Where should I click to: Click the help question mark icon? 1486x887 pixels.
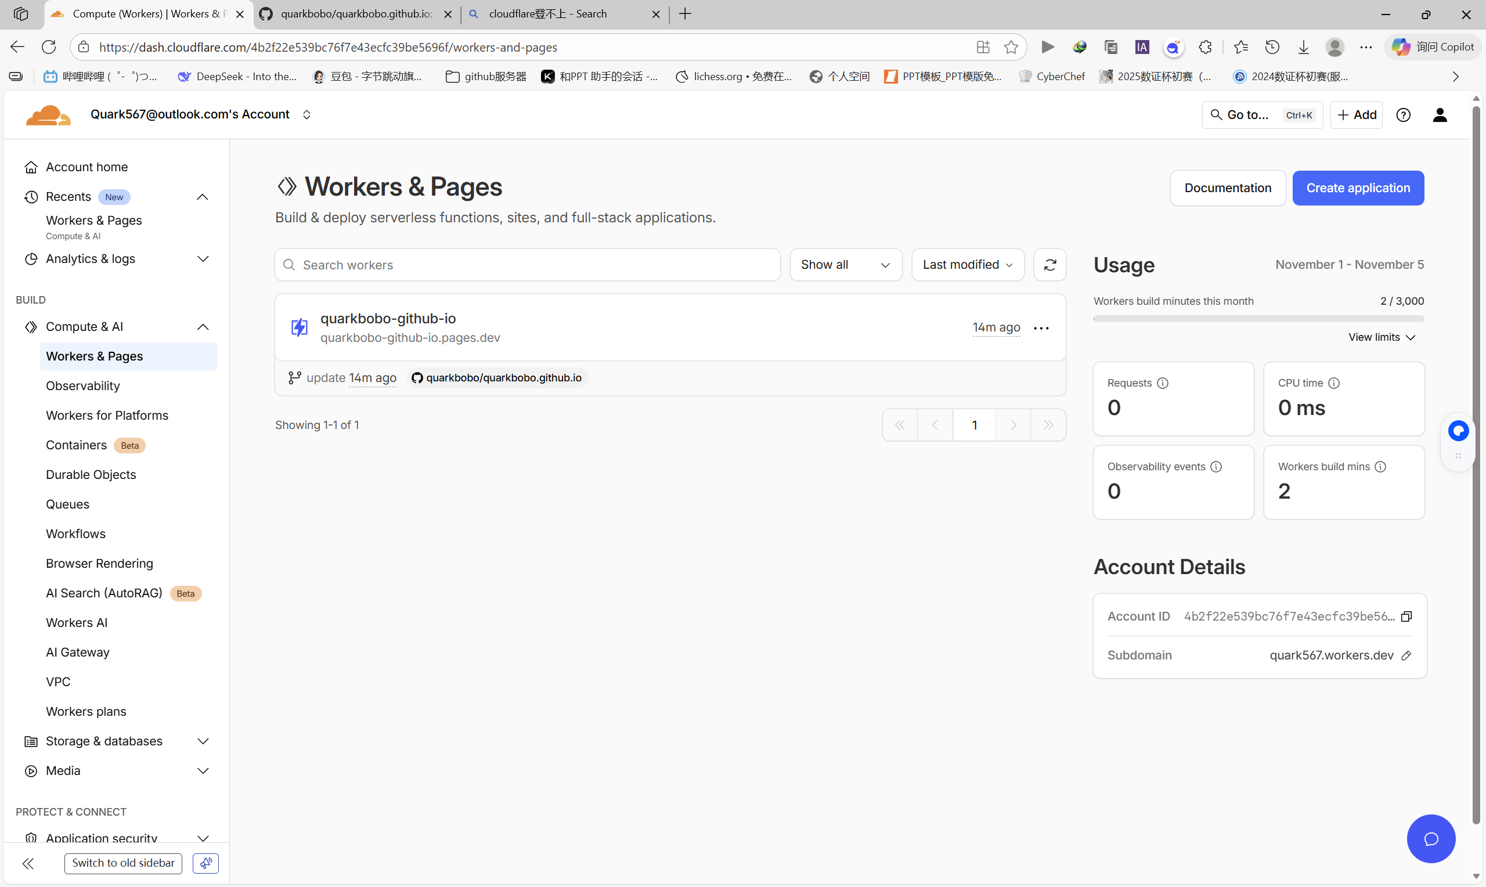1403,115
